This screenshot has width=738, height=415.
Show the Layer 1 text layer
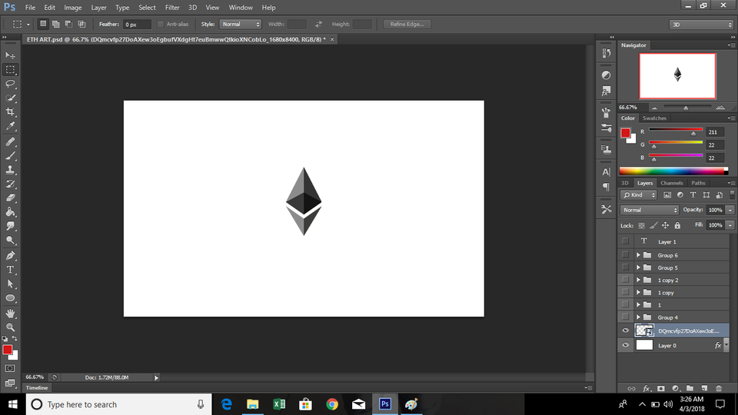point(625,241)
